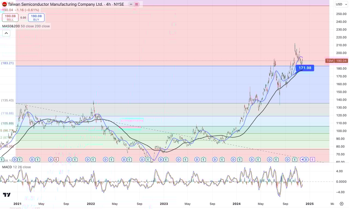The width and height of the screenshot is (349, 209).
Task: Click the gray dash status icon after NYSE
Action: (131, 4)
